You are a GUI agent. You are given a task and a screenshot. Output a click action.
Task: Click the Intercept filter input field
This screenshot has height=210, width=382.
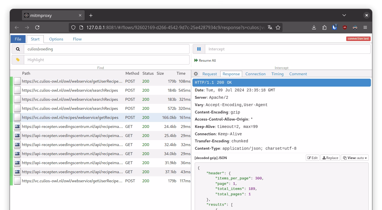coord(287,49)
